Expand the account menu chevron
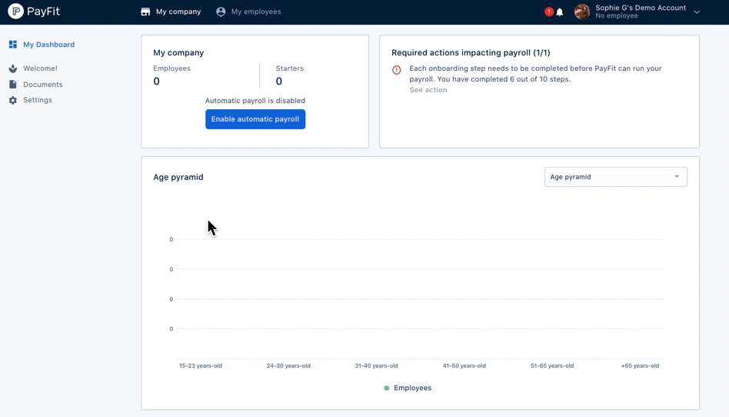Viewport: 729px width, 417px height. click(697, 12)
